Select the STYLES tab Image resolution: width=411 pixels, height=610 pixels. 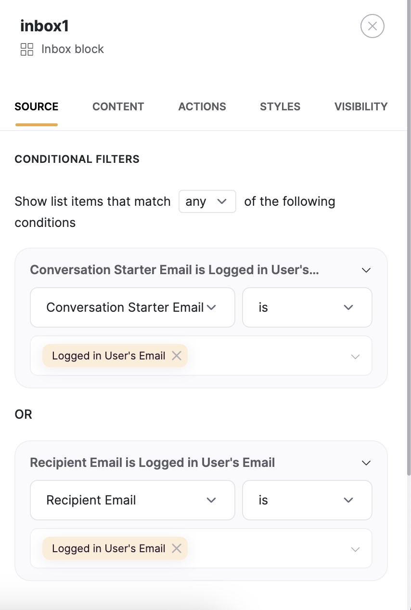click(280, 106)
